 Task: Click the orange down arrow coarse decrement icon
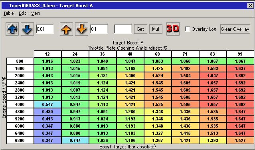click(x=81, y=29)
